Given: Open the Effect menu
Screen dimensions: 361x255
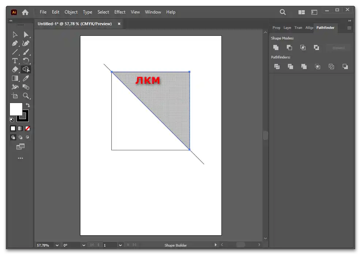Looking at the screenshot, I should point(120,12).
